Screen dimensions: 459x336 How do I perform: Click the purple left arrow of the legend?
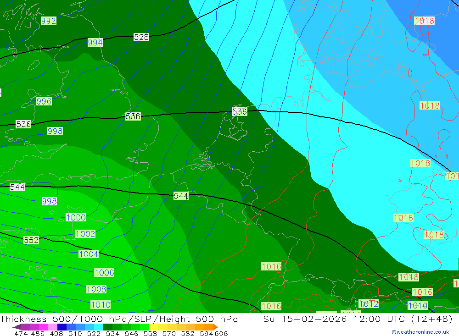pyautogui.click(x=17, y=327)
